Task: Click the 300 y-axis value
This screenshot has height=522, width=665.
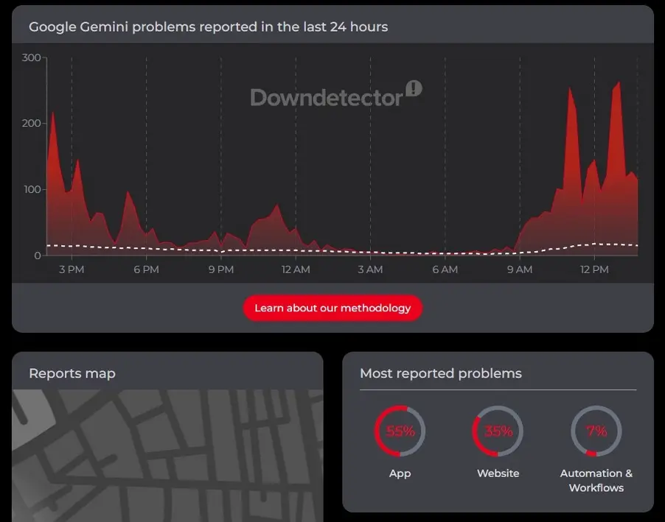Action: [x=32, y=57]
